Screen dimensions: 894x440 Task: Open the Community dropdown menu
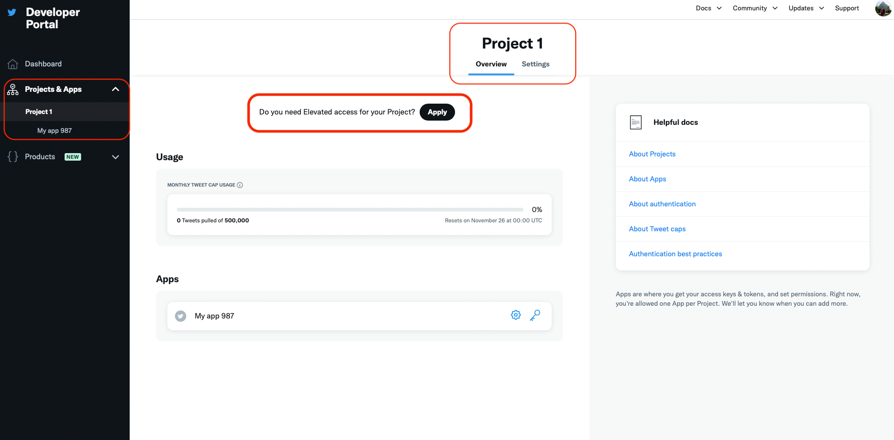click(755, 8)
